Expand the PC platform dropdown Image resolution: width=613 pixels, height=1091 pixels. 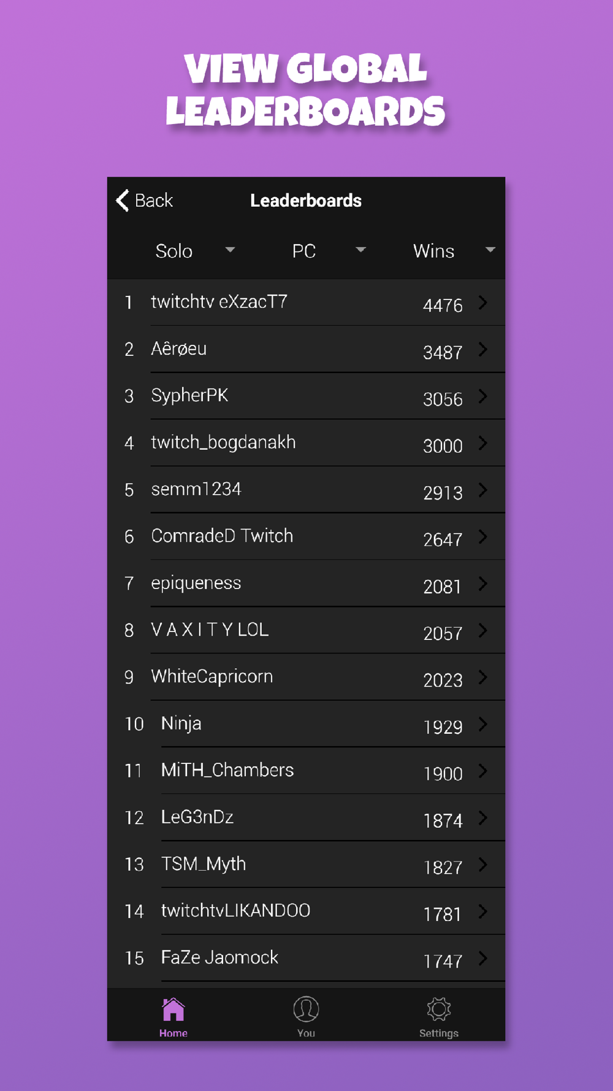(329, 251)
